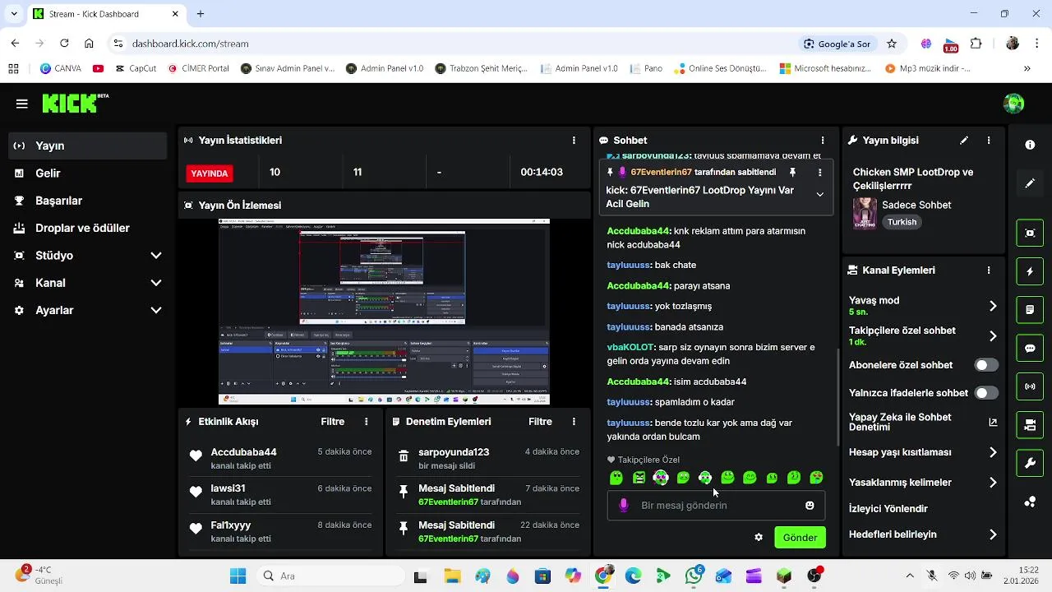Click İzleyici Yönlendir option
This screenshot has height=592, width=1052.
pos(888,509)
